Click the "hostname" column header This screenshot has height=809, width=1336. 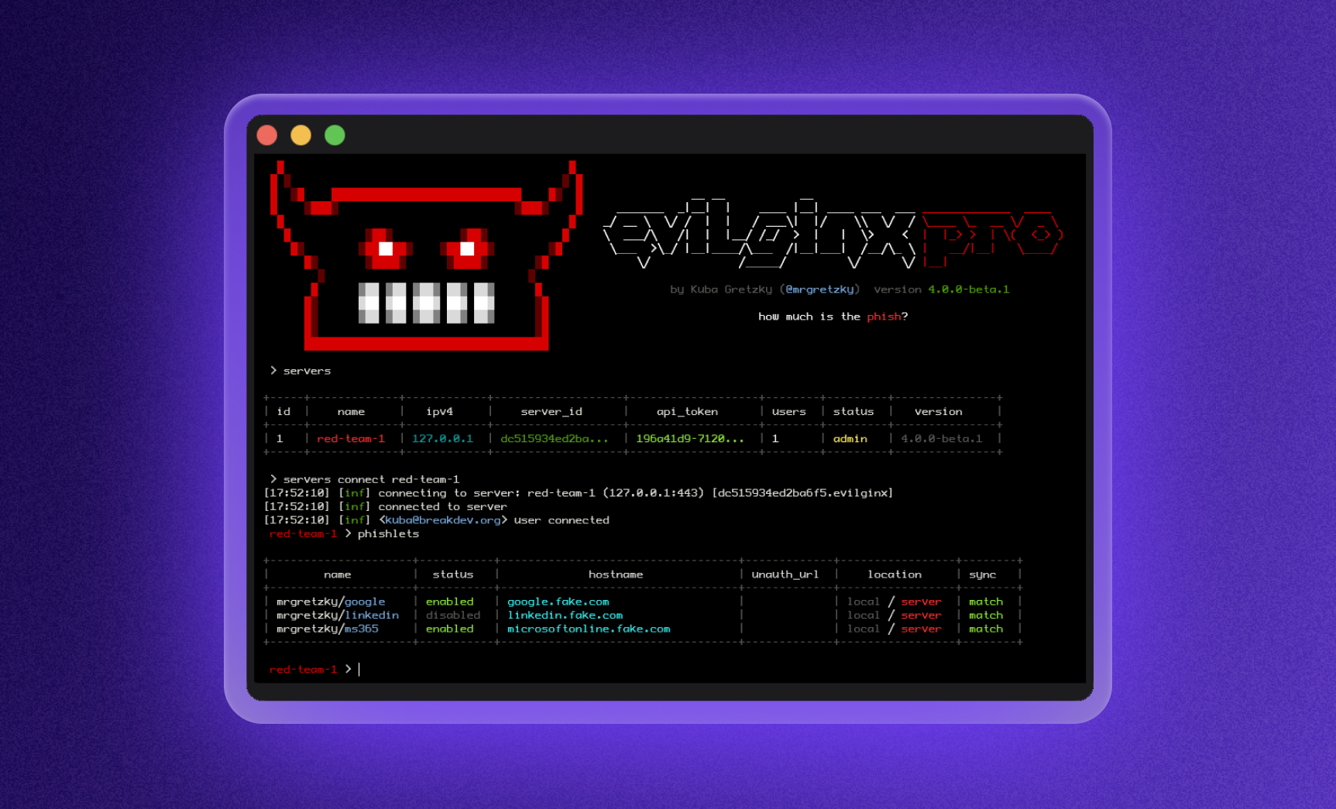[616, 574]
